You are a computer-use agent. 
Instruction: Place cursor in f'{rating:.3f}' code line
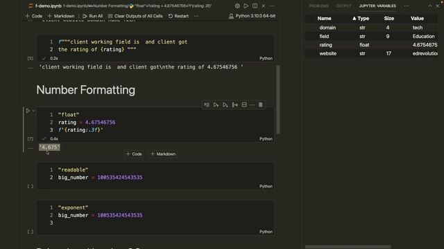(80, 130)
